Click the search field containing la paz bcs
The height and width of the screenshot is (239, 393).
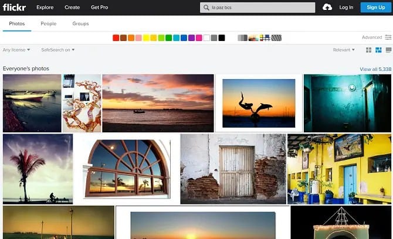point(258,8)
